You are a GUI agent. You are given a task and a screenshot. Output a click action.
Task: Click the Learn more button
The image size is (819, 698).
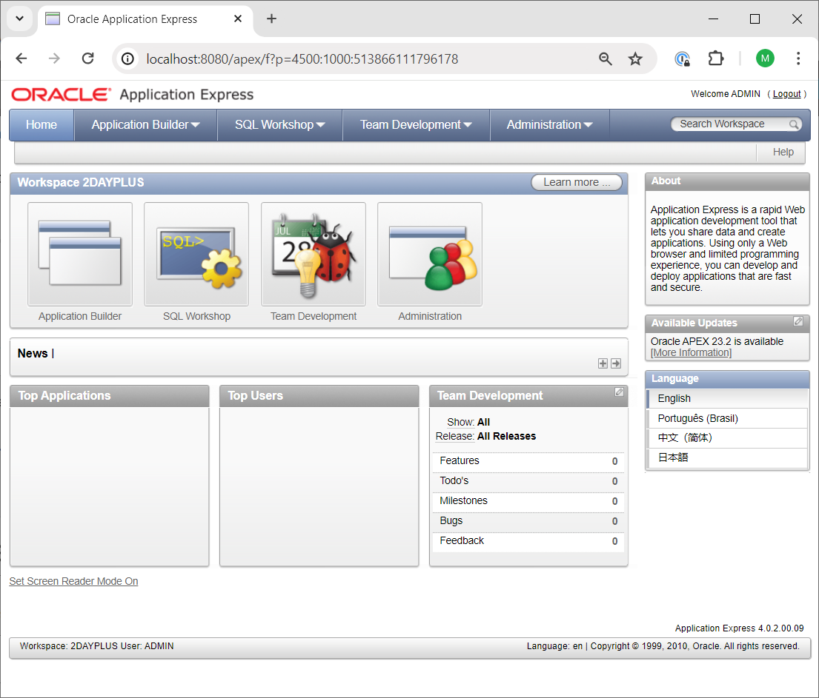[577, 183]
